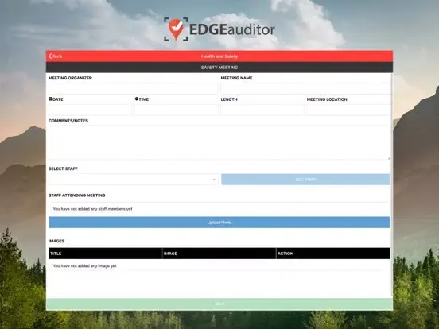Click the IMAGES section label
The image size is (439, 329).
56,241
